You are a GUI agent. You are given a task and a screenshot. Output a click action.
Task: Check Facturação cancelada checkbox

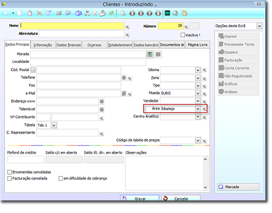(x=9, y=179)
